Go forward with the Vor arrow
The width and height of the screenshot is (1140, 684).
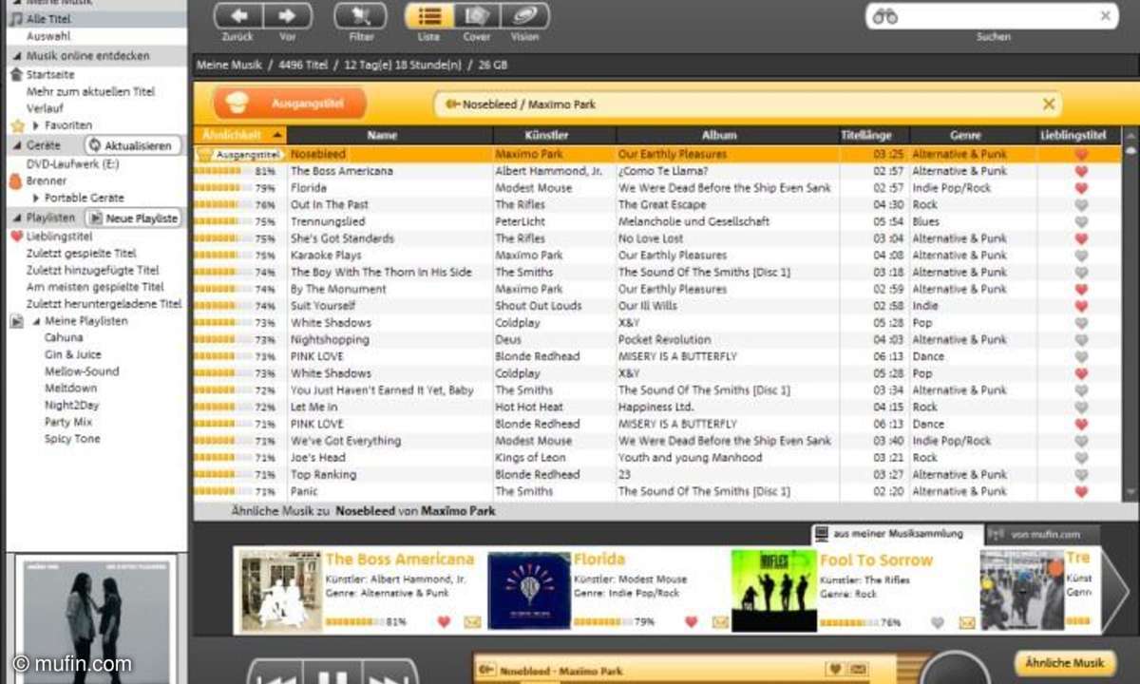pos(287,16)
